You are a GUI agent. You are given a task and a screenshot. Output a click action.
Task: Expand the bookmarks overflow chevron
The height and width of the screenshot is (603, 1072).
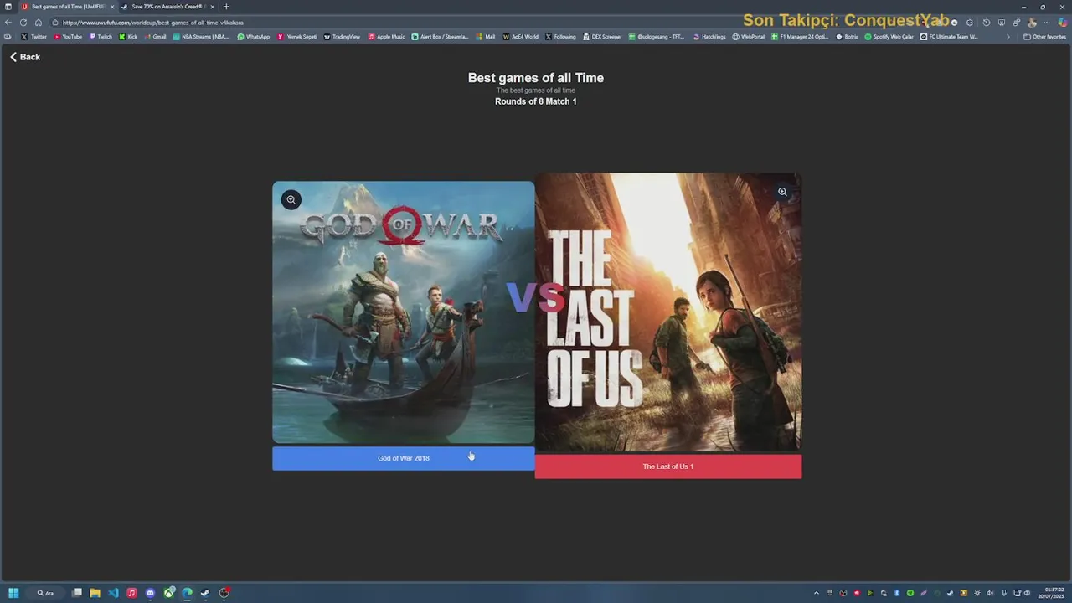1008,37
